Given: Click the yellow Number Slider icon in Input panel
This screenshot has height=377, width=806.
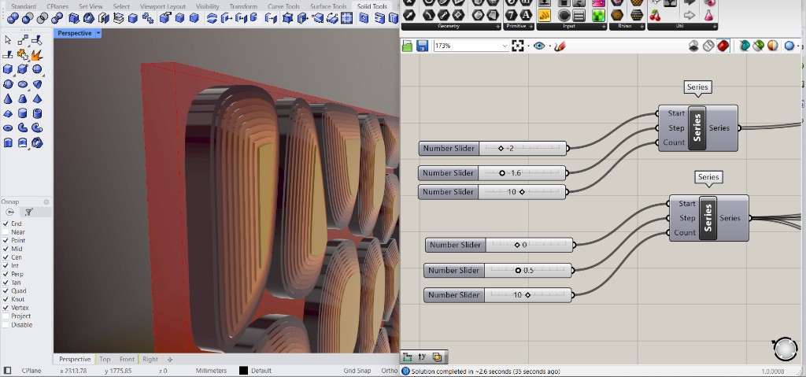Looking at the screenshot, I should (545, 16).
